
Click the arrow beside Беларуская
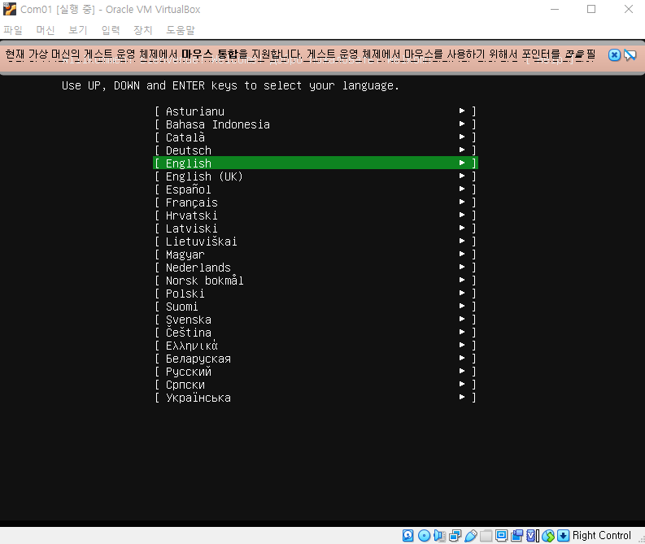(x=462, y=358)
